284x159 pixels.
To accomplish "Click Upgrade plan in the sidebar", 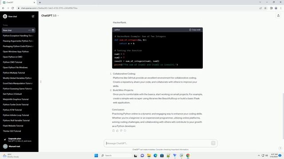I will pyautogui.click(x=19, y=140).
